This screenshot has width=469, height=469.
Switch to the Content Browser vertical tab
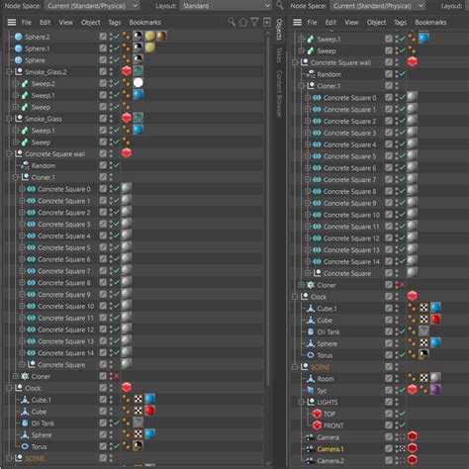279,94
